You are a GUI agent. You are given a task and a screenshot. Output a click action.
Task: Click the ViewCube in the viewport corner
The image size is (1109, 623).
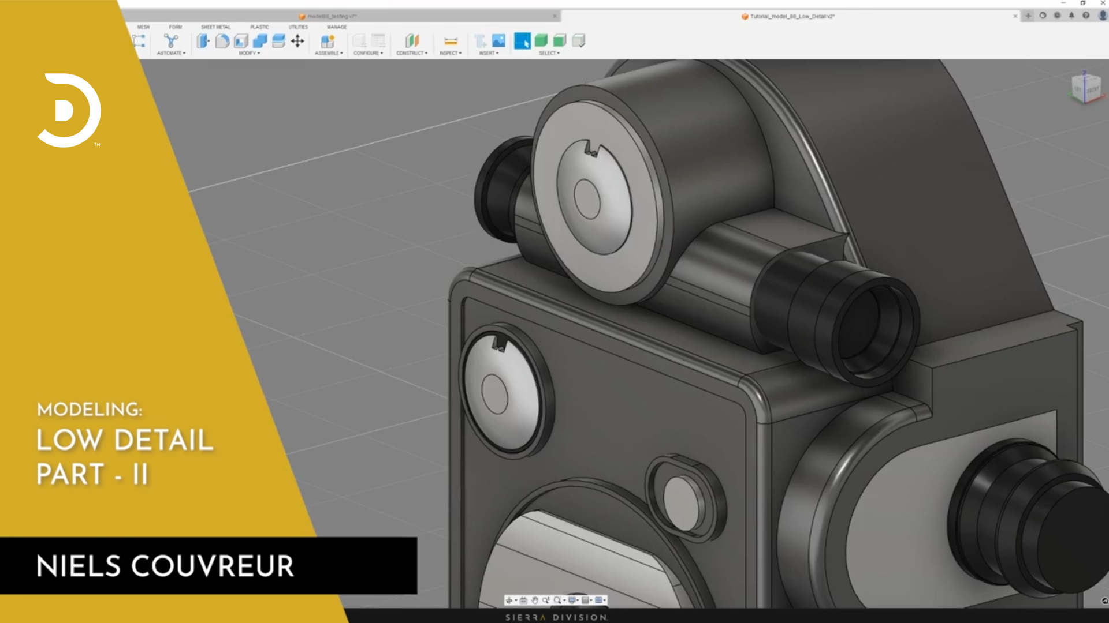1086,88
